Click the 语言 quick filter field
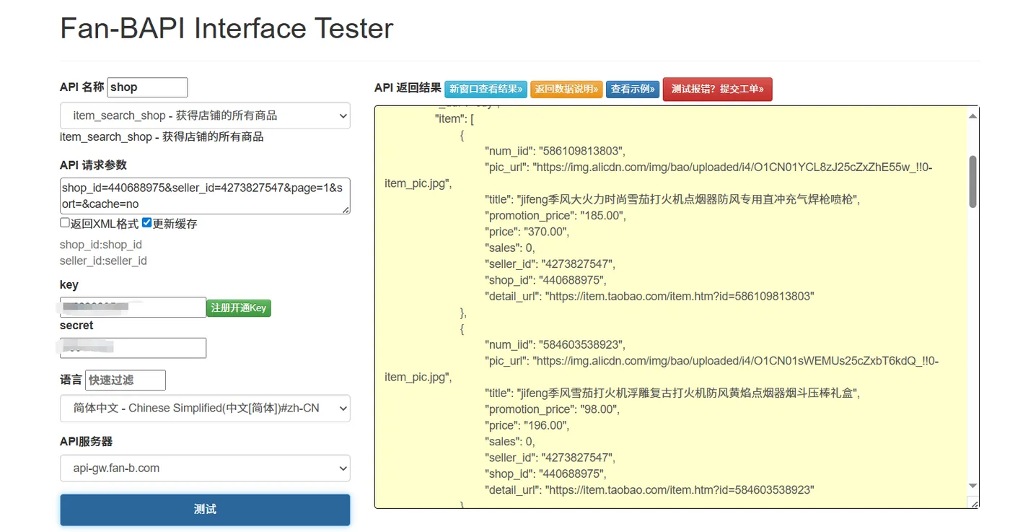 [126, 380]
